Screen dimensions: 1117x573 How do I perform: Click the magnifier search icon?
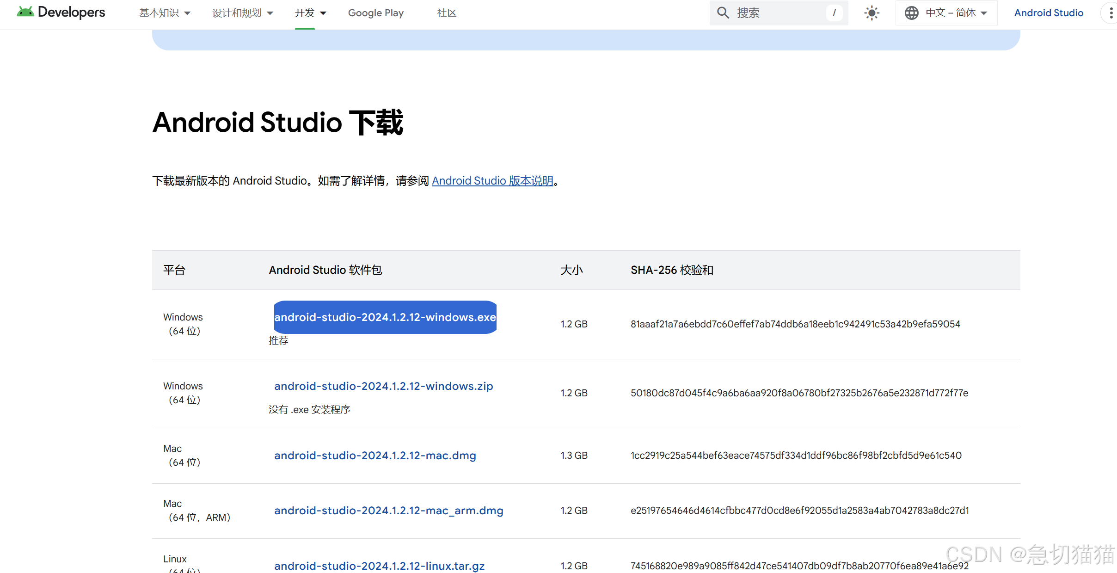point(723,13)
